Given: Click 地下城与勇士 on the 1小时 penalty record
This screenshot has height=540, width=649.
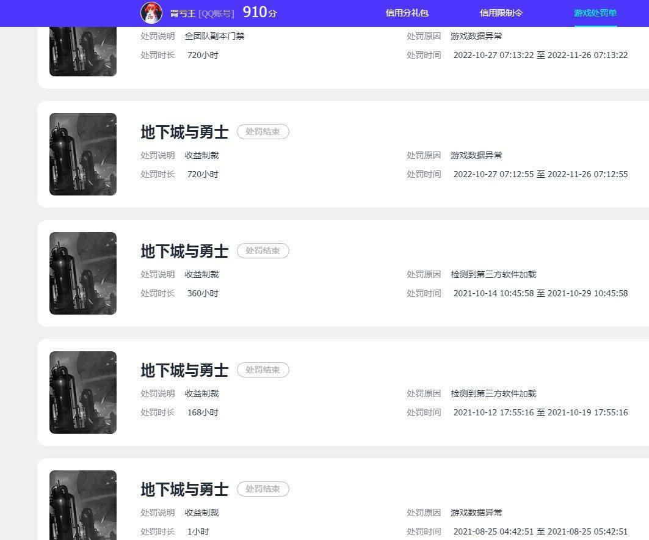Looking at the screenshot, I should point(183,489).
